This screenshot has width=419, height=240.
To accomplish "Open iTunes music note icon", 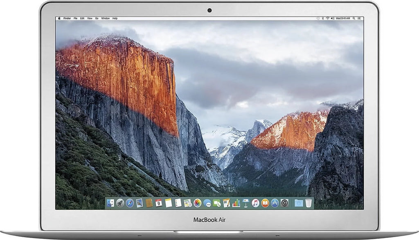I will tap(255, 203).
